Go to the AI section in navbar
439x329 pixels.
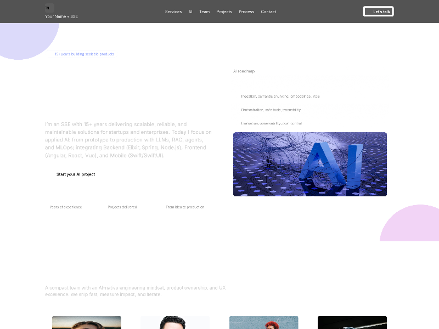coord(190,12)
